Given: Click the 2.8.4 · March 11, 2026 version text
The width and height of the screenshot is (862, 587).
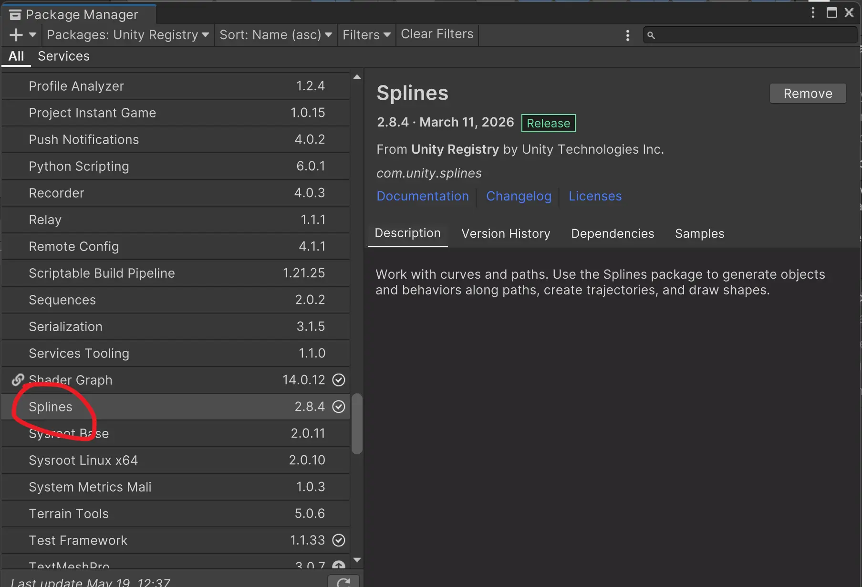Looking at the screenshot, I should [446, 122].
